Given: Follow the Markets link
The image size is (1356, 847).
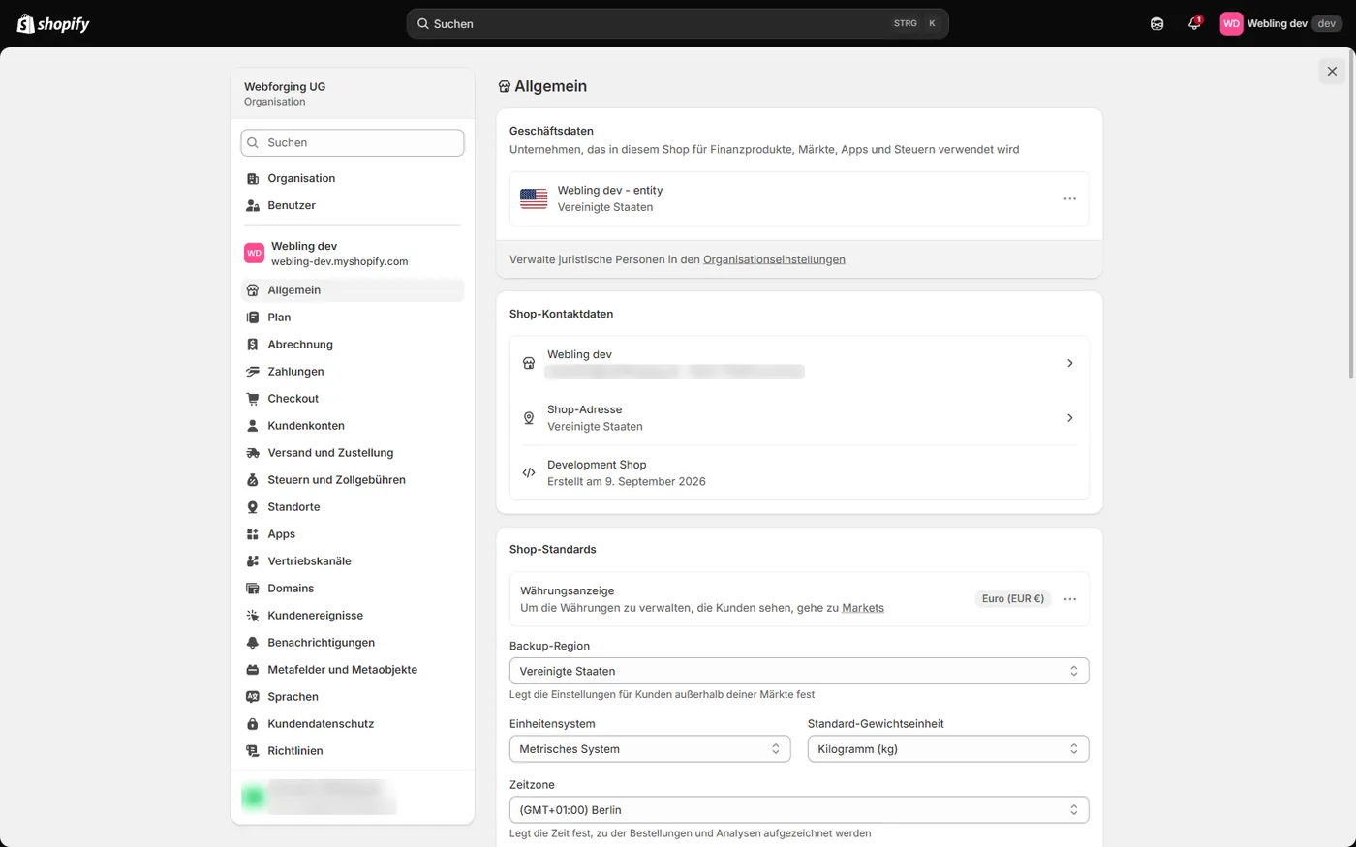Looking at the screenshot, I should pos(863,608).
